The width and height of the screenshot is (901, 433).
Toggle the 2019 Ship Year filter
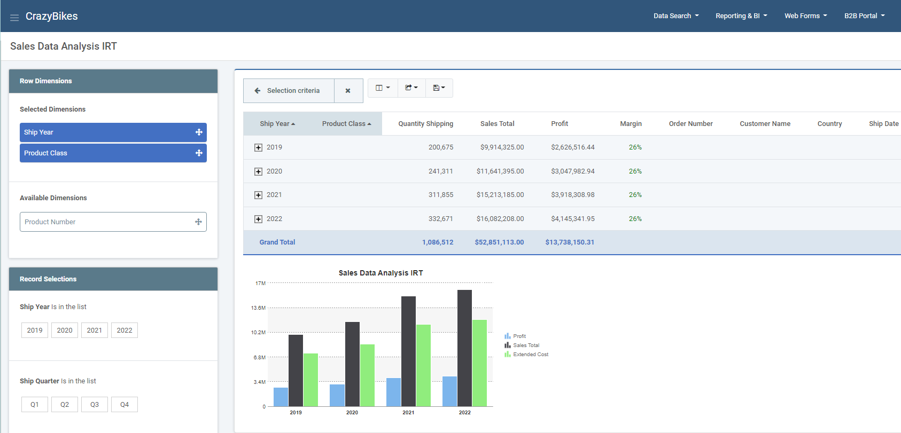coord(35,330)
